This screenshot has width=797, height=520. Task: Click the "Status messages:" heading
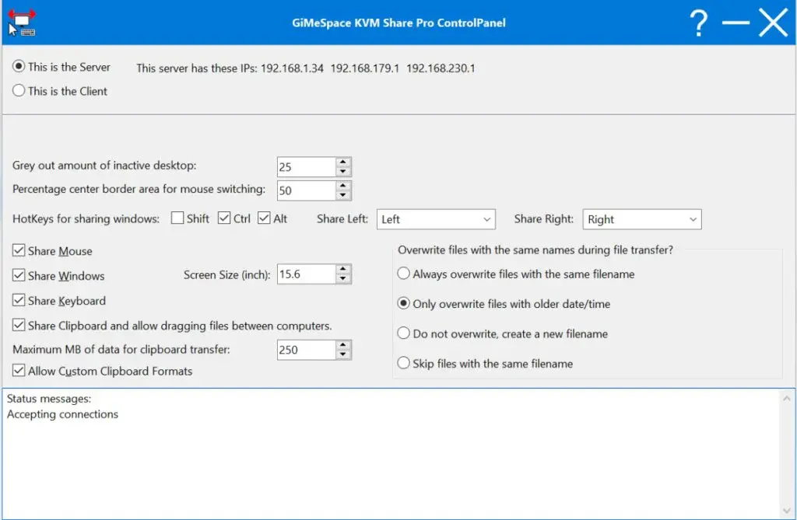coord(49,399)
